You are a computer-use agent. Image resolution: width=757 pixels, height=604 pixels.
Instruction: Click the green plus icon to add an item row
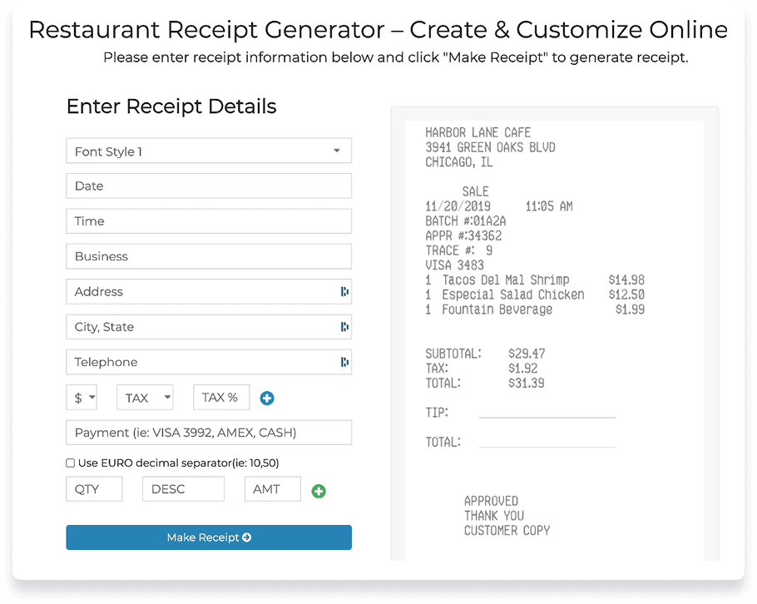coord(319,491)
